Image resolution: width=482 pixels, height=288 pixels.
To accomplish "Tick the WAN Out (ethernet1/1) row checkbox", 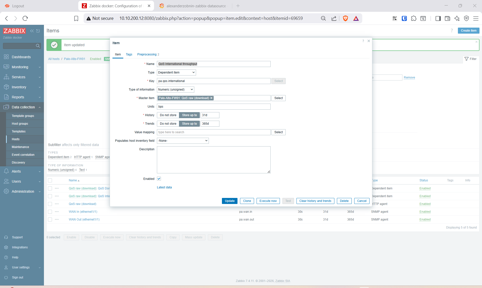I will (50, 220).
